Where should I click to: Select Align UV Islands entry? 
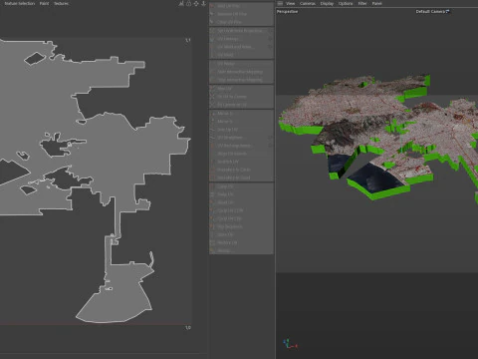pyautogui.click(x=241, y=154)
